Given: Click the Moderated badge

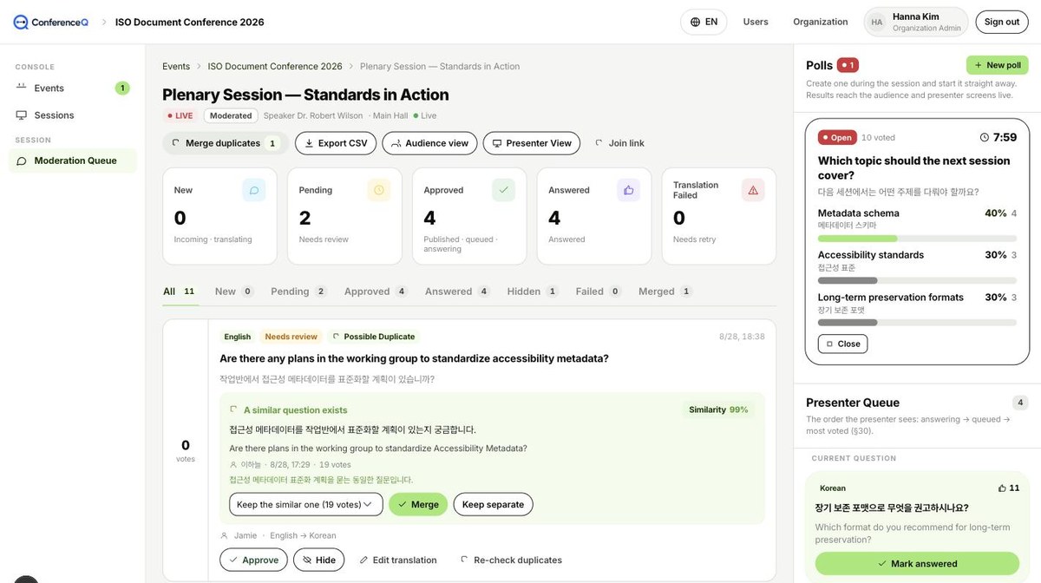Looking at the screenshot, I should pos(231,115).
